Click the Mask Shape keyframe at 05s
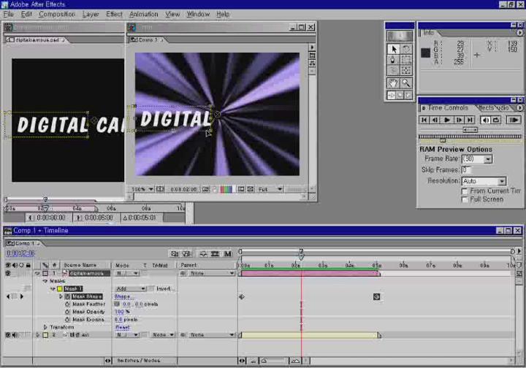This screenshot has width=526, height=368. coord(376,296)
